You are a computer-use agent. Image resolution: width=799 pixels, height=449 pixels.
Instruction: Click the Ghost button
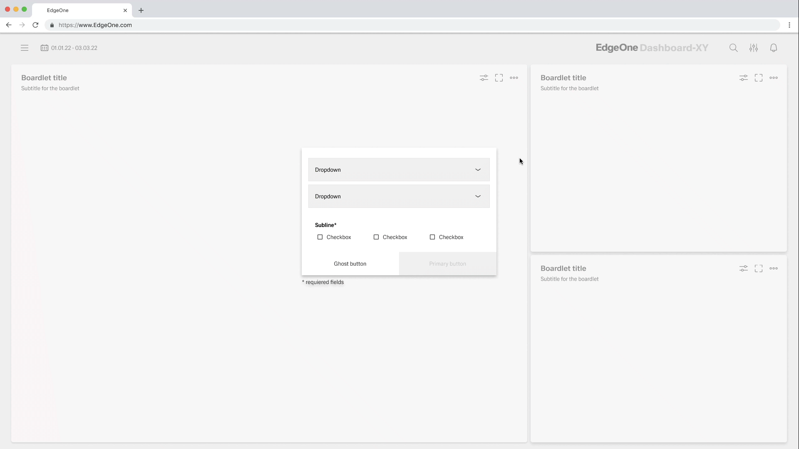click(350, 264)
